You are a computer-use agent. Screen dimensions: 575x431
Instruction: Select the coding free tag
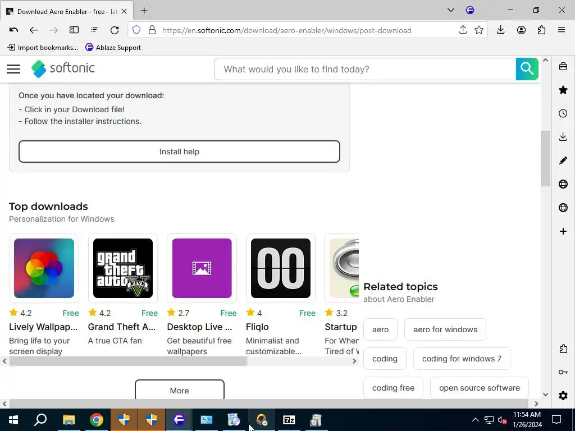click(x=393, y=388)
